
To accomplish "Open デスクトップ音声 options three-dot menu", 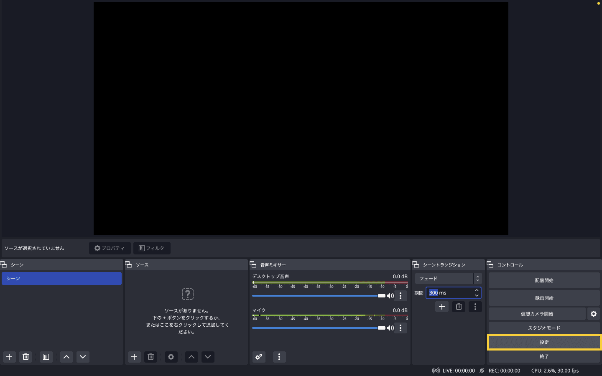I will [400, 296].
